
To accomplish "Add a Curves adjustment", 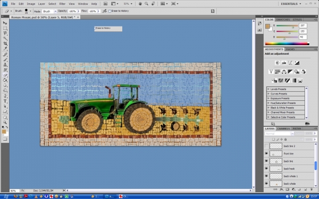I will pyautogui.click(x=290, y=63).
